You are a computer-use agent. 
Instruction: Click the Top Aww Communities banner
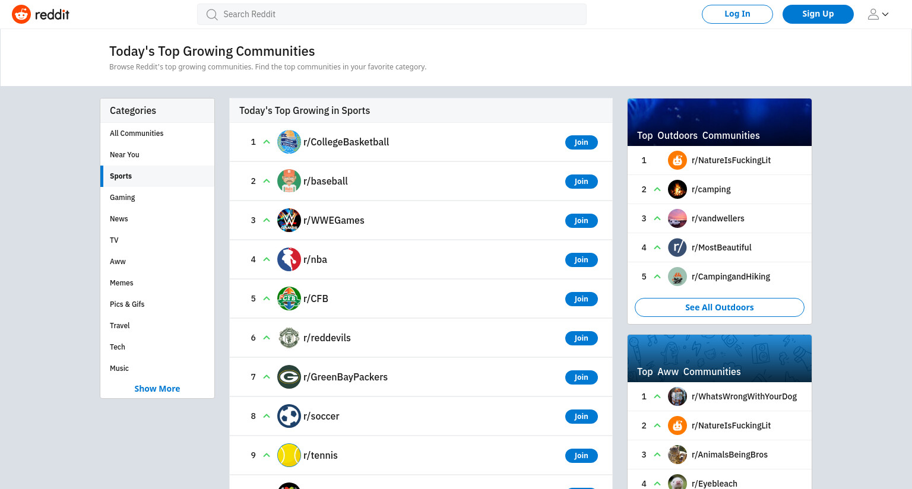pos(720,358)
